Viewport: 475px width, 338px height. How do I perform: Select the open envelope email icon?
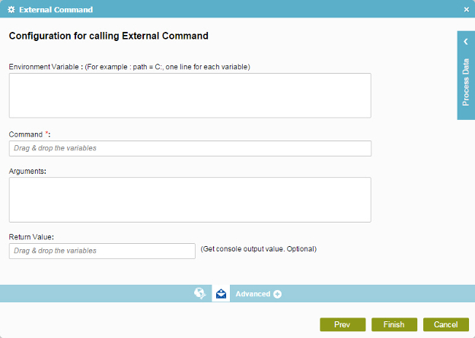(221, 293)
